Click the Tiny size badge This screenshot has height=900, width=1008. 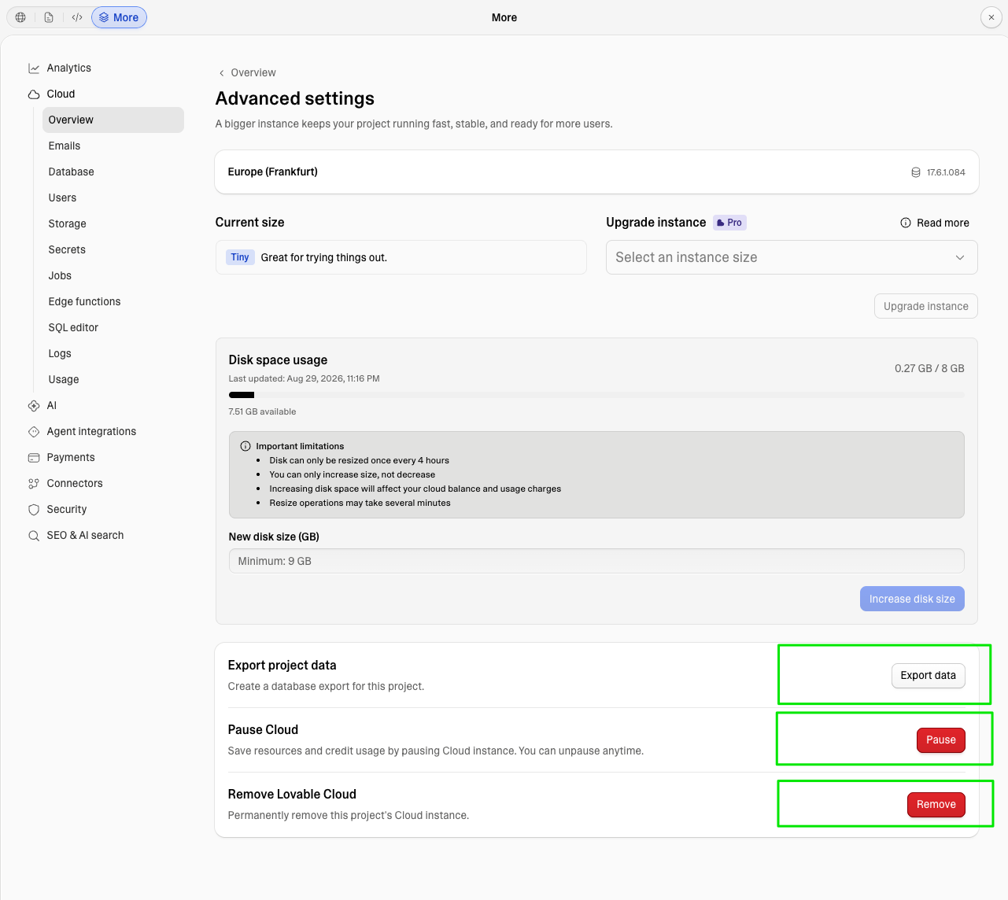(240, 257)
